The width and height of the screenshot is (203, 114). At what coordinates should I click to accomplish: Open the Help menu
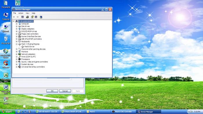[33, 13]
